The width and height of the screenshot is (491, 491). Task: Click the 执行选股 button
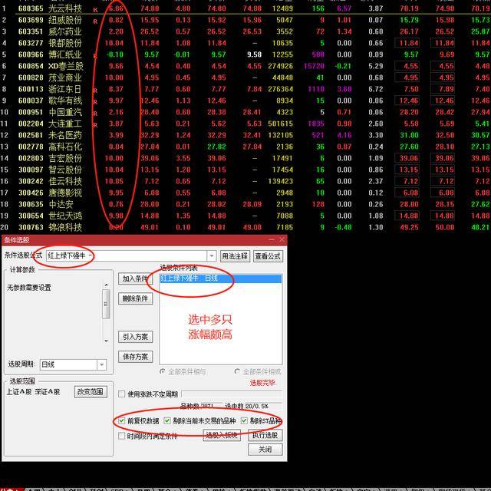point(265,435)
